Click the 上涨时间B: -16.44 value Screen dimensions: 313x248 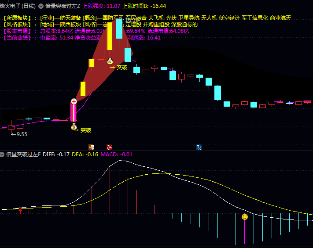(x=144, y=6)
